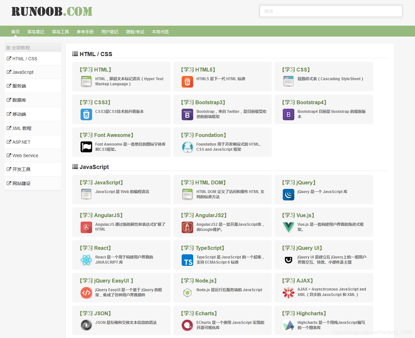The image size is (415, 338).
Task: Click the jQuery blue swirl icon
Action: tap(289, 194)
